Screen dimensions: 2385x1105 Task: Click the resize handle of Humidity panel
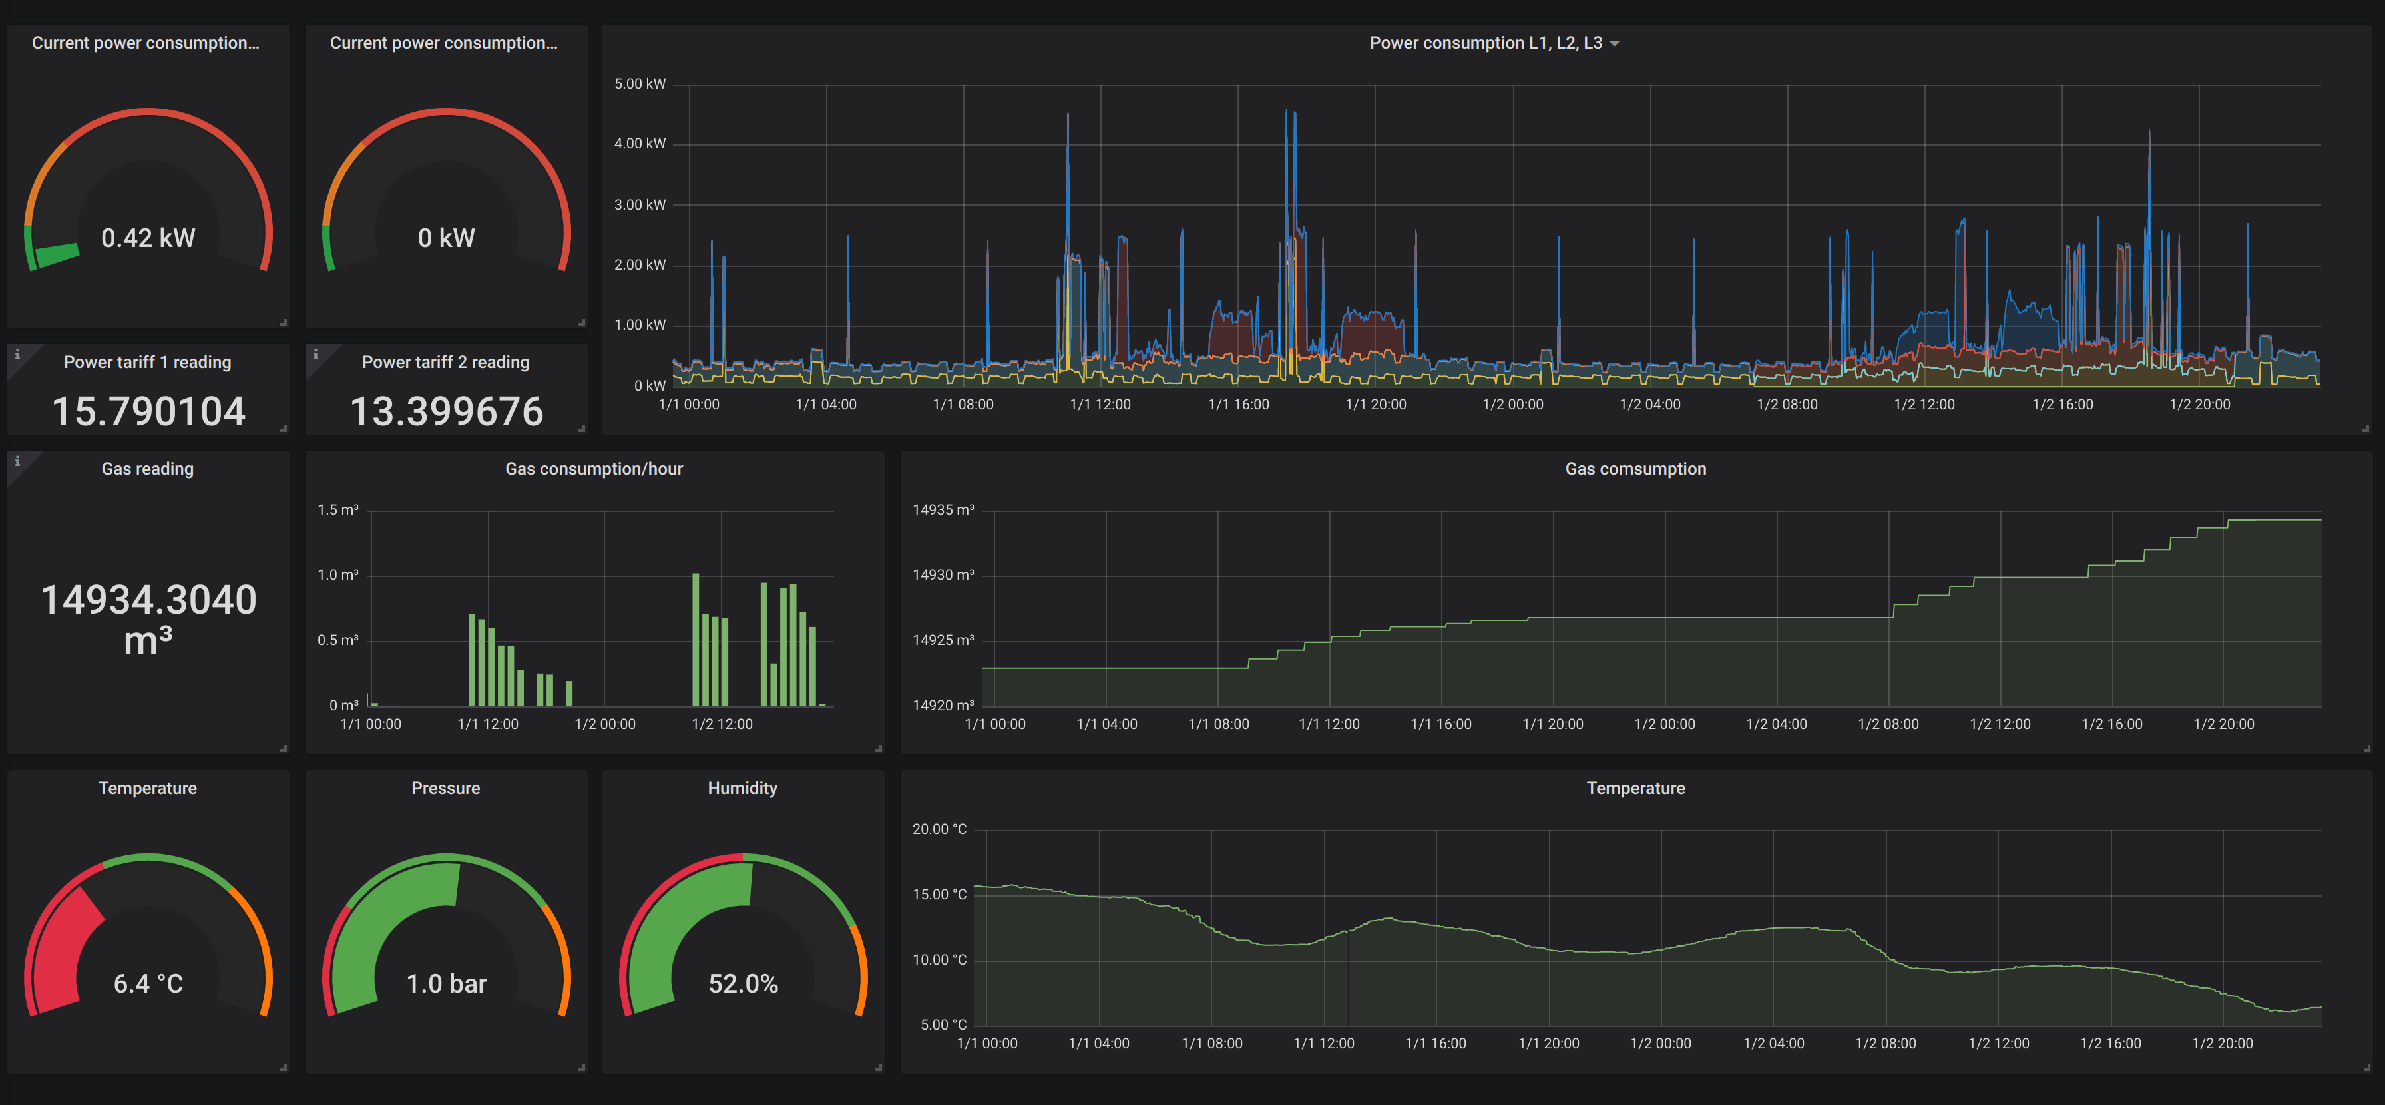tap(878, 1068)
